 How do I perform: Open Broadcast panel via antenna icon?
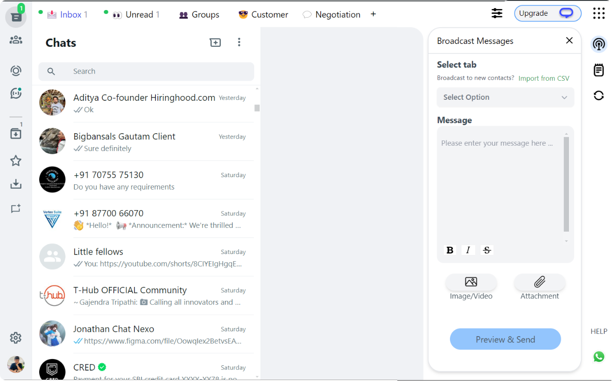click(x=599, y=44)
